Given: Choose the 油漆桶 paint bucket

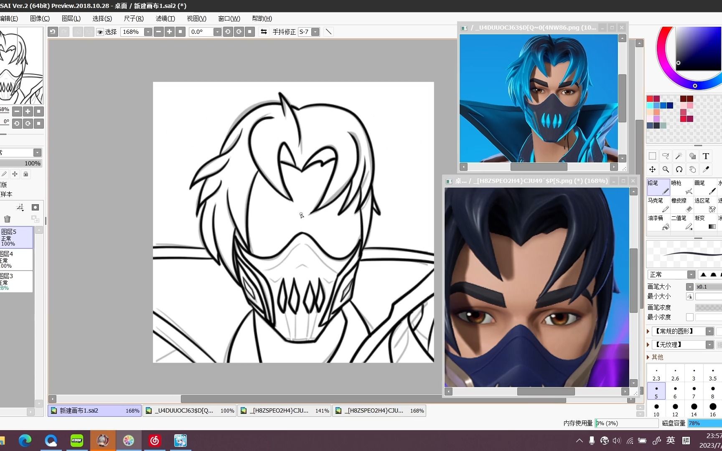Looking at the screenshot, I should pos(658,223).
